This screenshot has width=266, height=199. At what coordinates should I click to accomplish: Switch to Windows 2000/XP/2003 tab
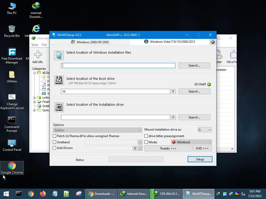click(x=90, y=42)
